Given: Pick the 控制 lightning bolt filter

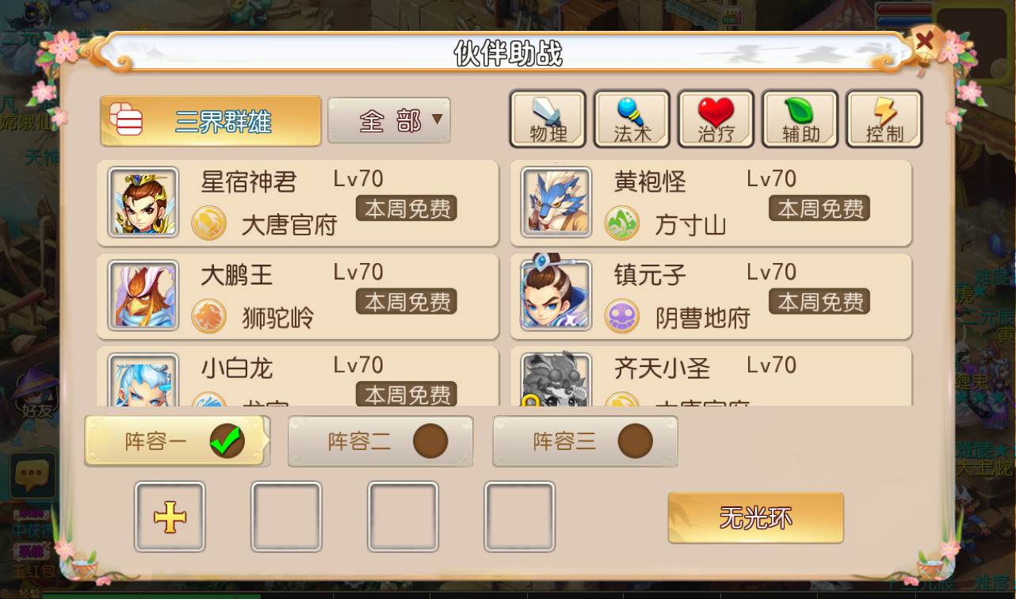Looking at the screenshot, I should coord(884,119).
